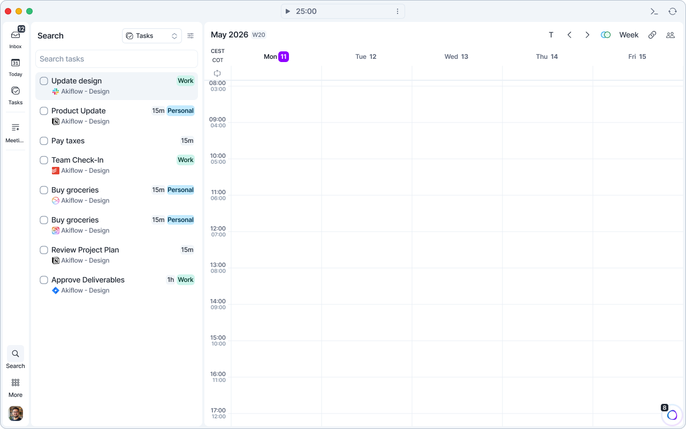Toggle the calendars visibility switch icon

point(606,35)
